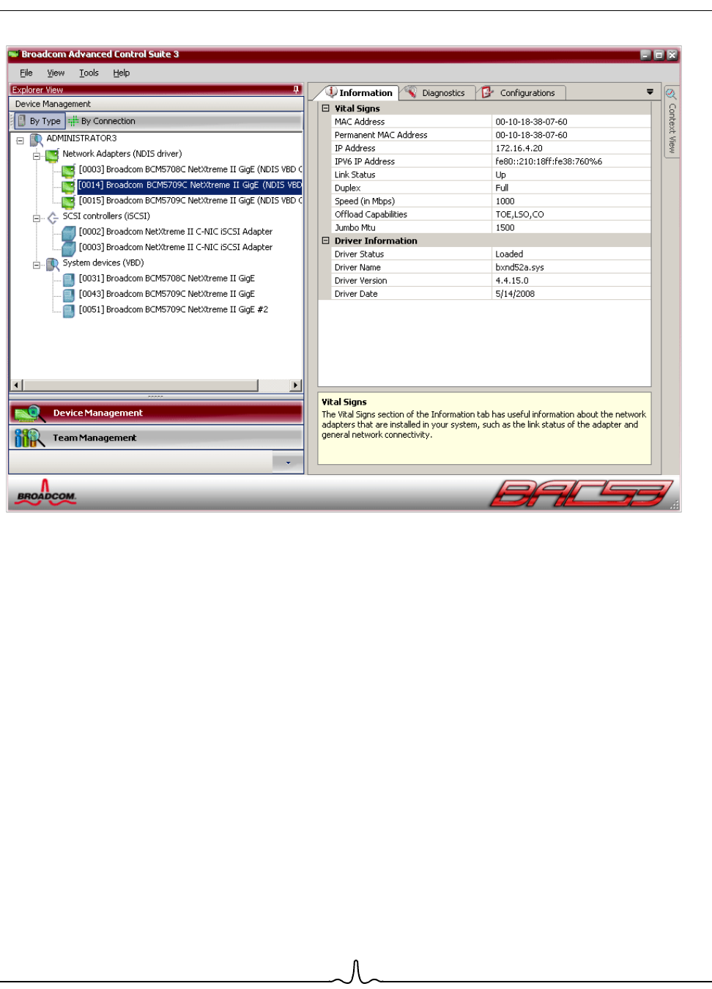
Task: Click the Team Management people icon
Action: click(x=30, y=438)
